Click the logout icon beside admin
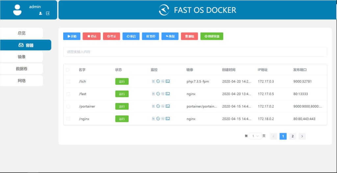The image size is (337, 173). coord(48,13)
